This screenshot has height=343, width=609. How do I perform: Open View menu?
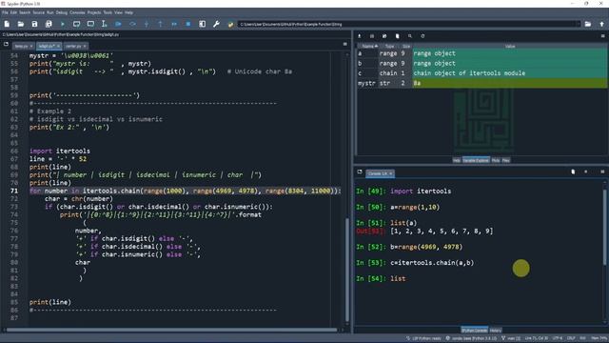coord(118,12)
